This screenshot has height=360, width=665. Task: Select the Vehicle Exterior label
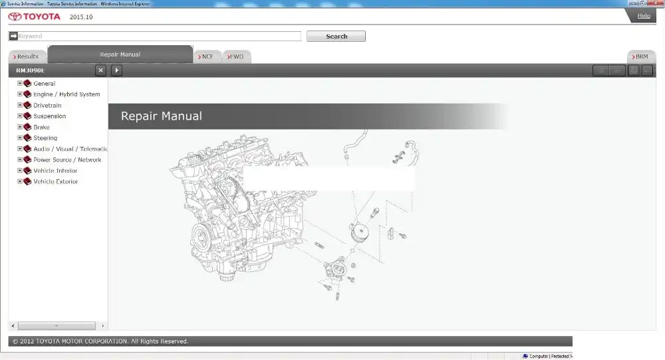56,181
